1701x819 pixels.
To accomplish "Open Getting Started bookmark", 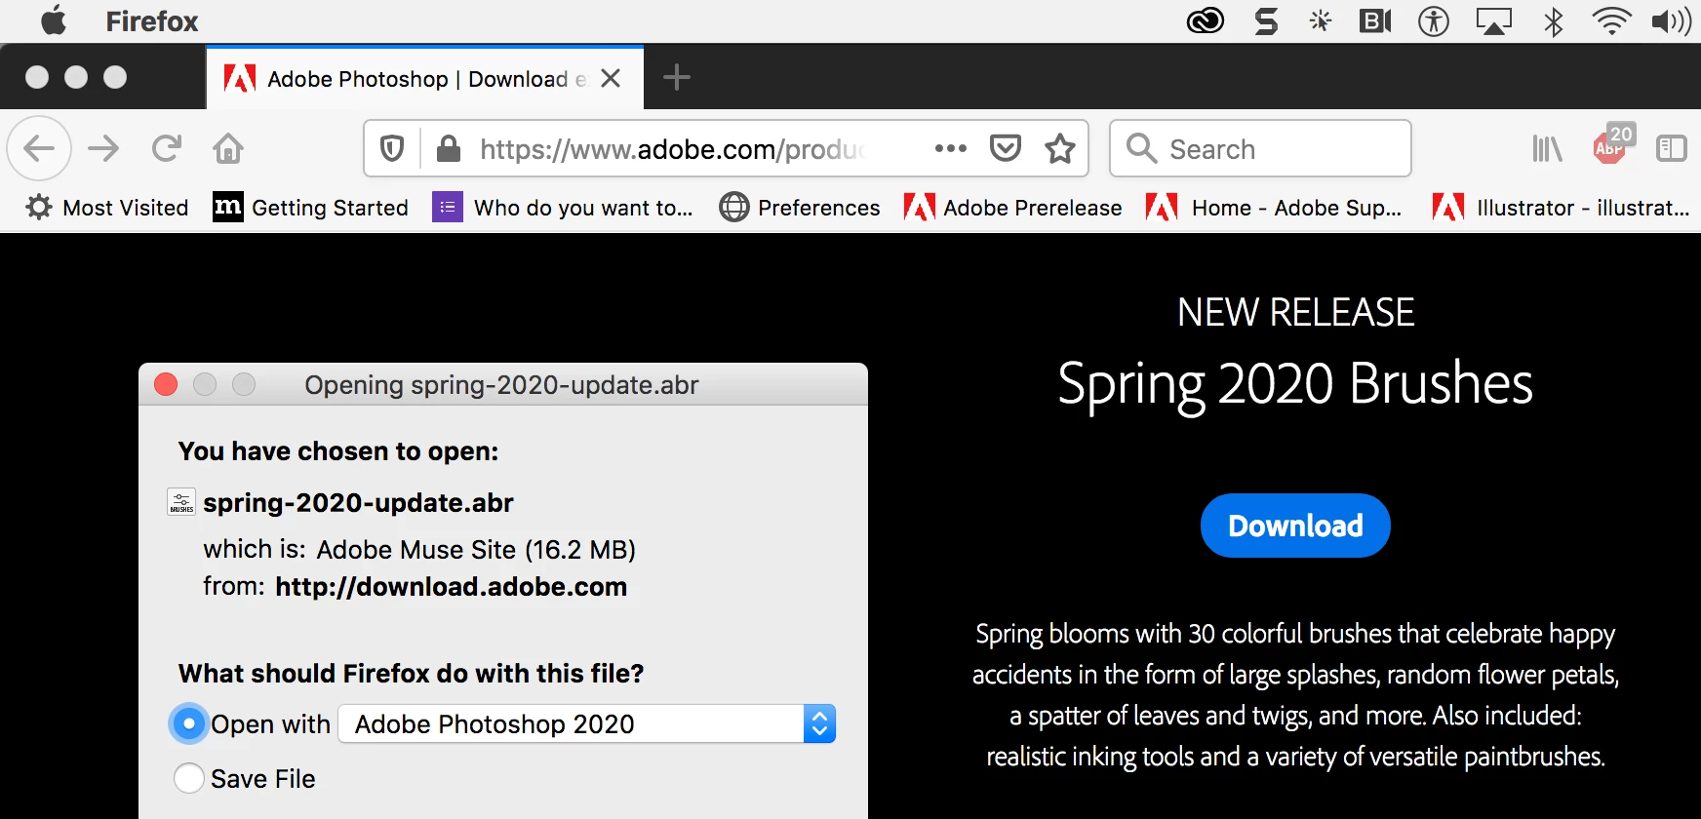I will pyautogui.click(x=310, y=208).
